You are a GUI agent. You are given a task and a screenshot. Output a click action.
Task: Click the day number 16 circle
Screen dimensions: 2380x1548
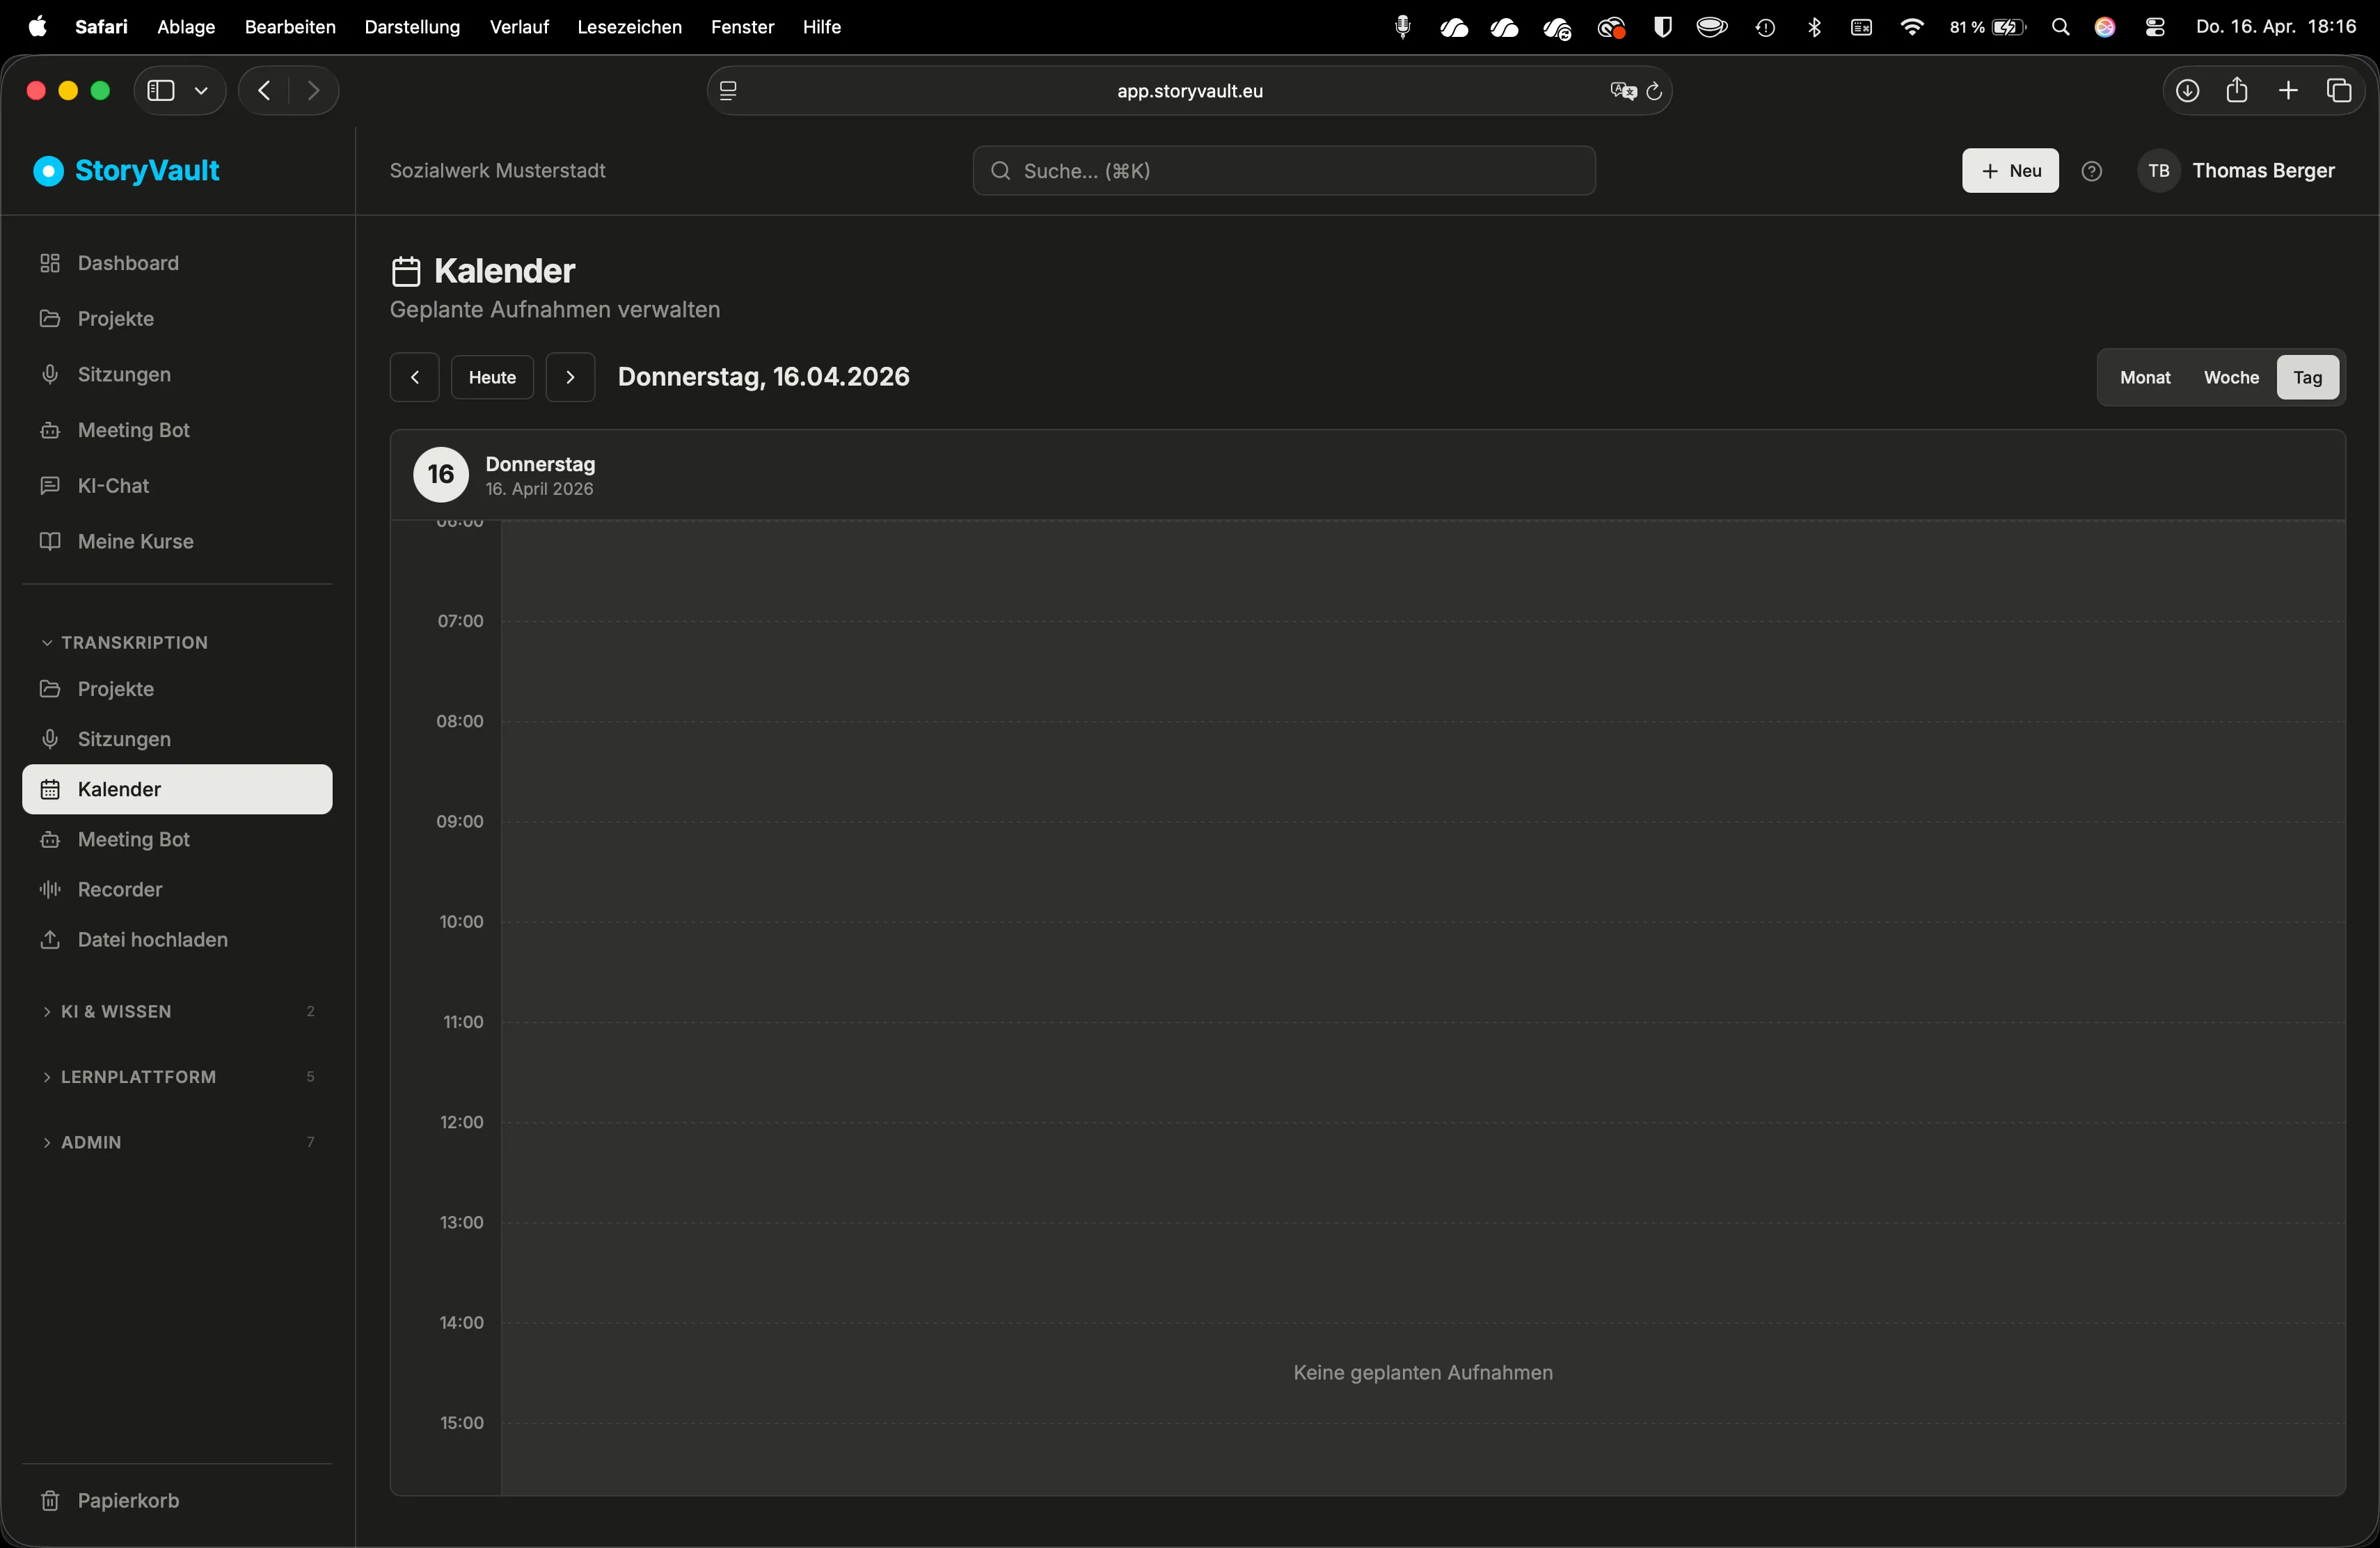click(441, 474)
